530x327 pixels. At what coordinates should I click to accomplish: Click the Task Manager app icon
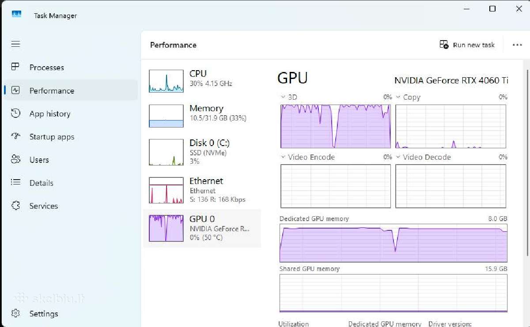tap(16, 15)
